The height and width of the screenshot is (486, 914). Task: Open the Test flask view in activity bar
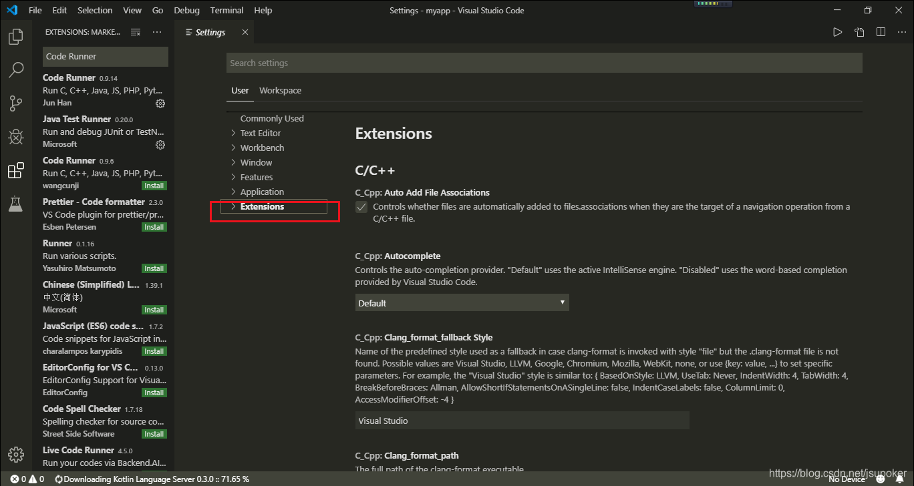coord(16,204)
